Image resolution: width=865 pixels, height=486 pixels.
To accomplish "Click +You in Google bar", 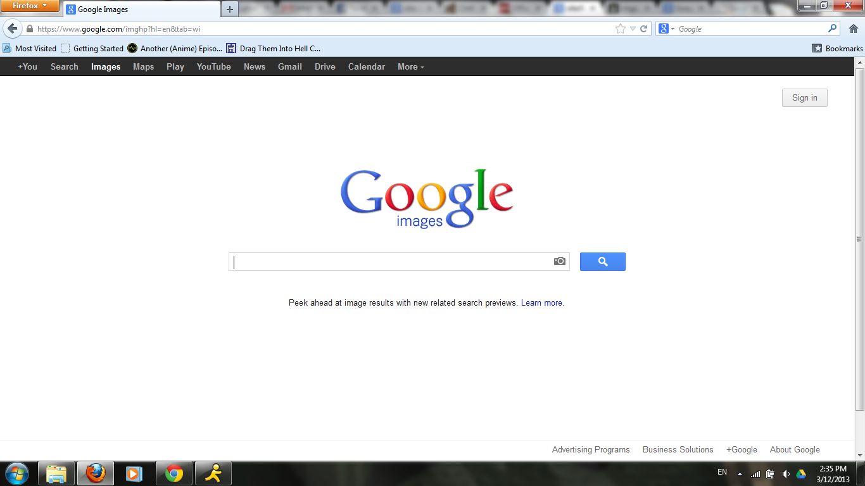I will (x=27, y=66).
